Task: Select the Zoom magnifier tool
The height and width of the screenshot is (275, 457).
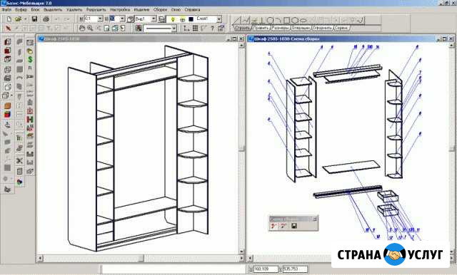Action: [90, 28]
